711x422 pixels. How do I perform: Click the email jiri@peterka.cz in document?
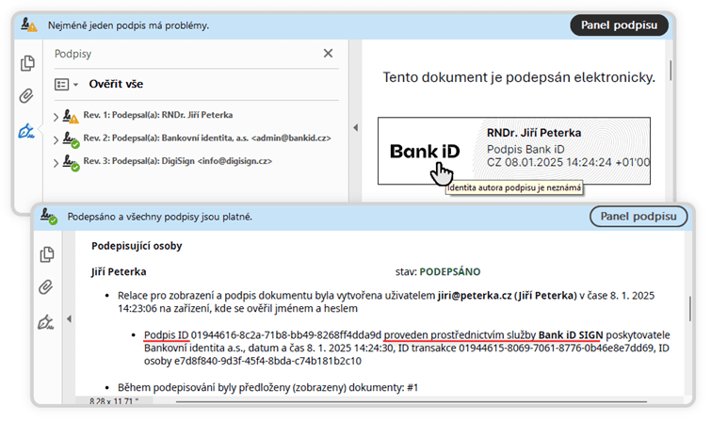coord(475,296)
